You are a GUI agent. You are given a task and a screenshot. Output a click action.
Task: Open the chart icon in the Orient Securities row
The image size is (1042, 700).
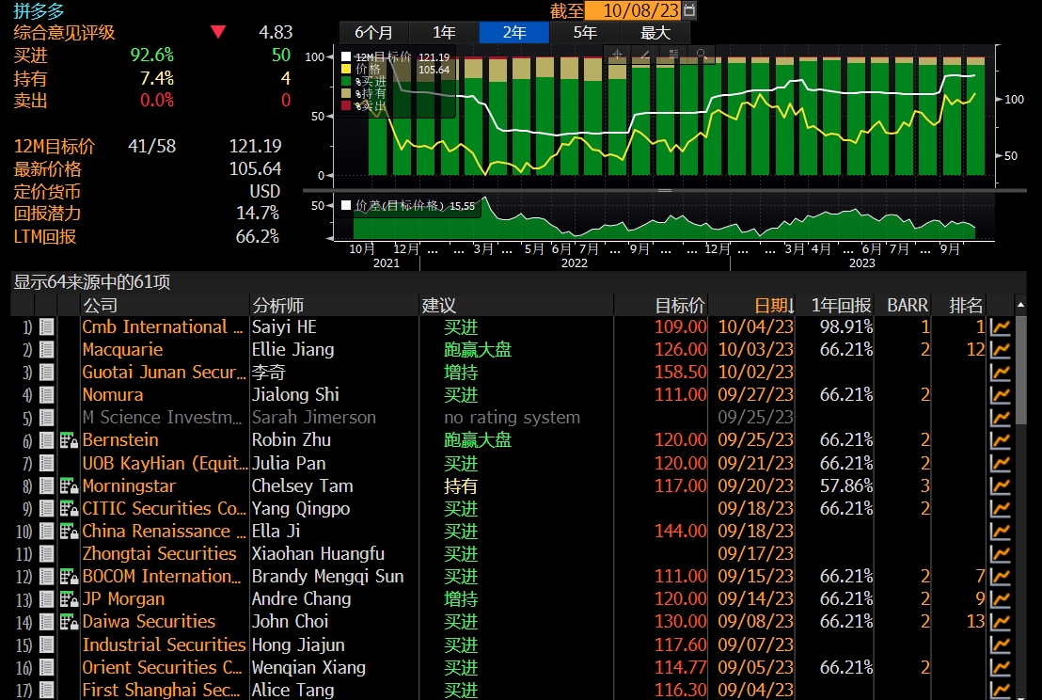(1000, 667)
